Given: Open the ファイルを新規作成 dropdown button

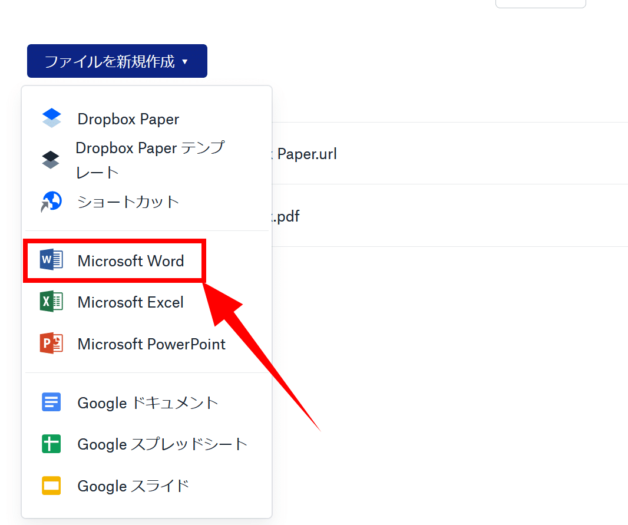Looking at the screenshot, I should click(x=117, y=61).
